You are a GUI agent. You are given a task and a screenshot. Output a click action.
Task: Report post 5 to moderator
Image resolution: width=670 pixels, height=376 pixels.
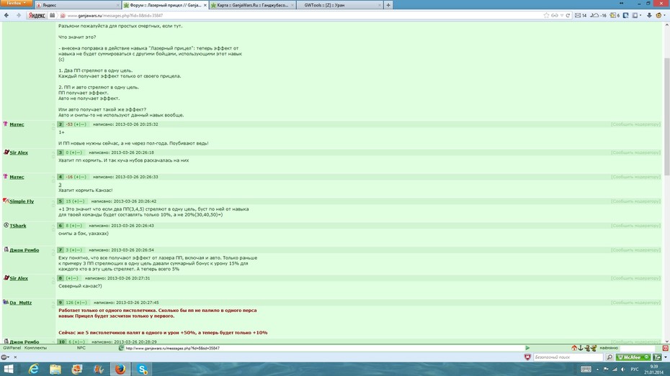coord(635,201)
